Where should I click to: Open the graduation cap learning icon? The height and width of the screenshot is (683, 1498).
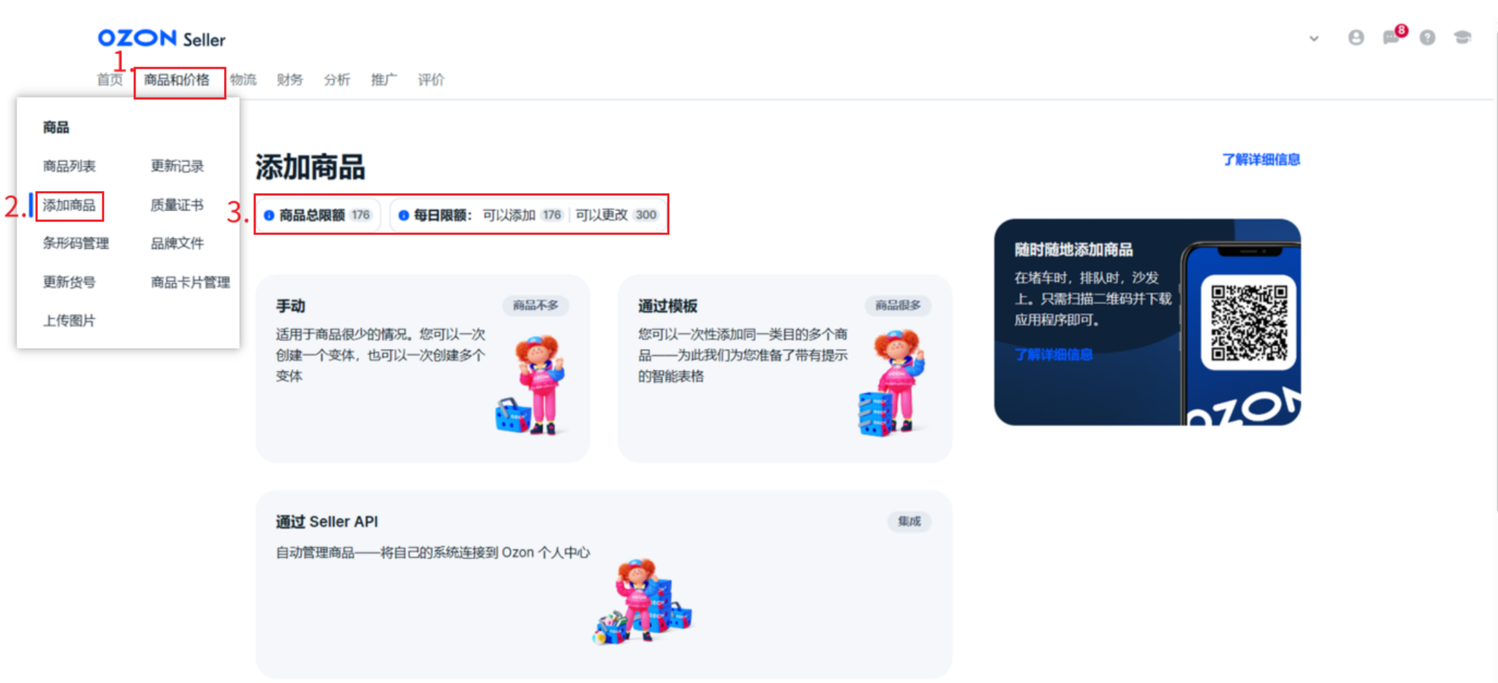[1463, 37]
